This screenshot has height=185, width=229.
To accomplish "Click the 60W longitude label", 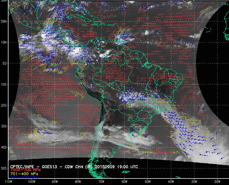I will 124,181.
